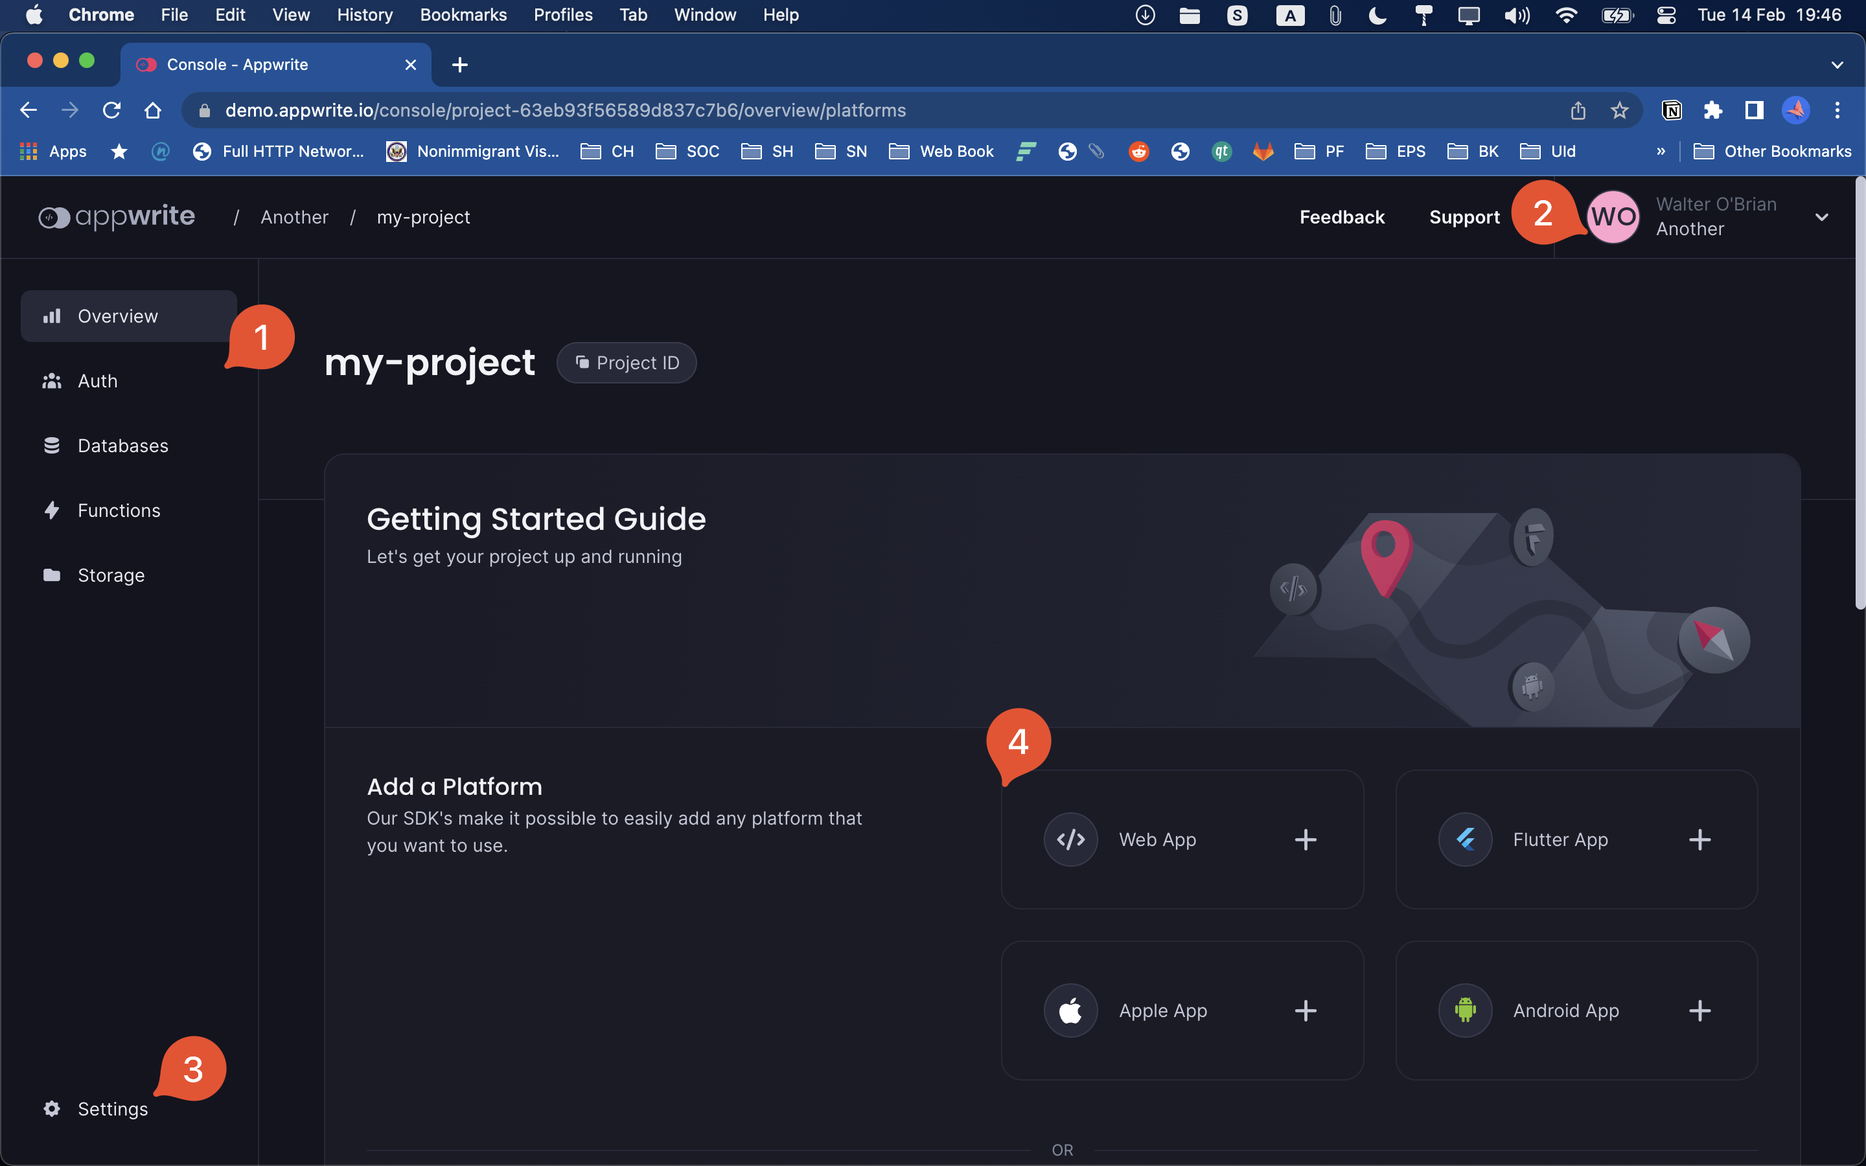Toggle the Chrome side panel

[x=1754, y=110]
